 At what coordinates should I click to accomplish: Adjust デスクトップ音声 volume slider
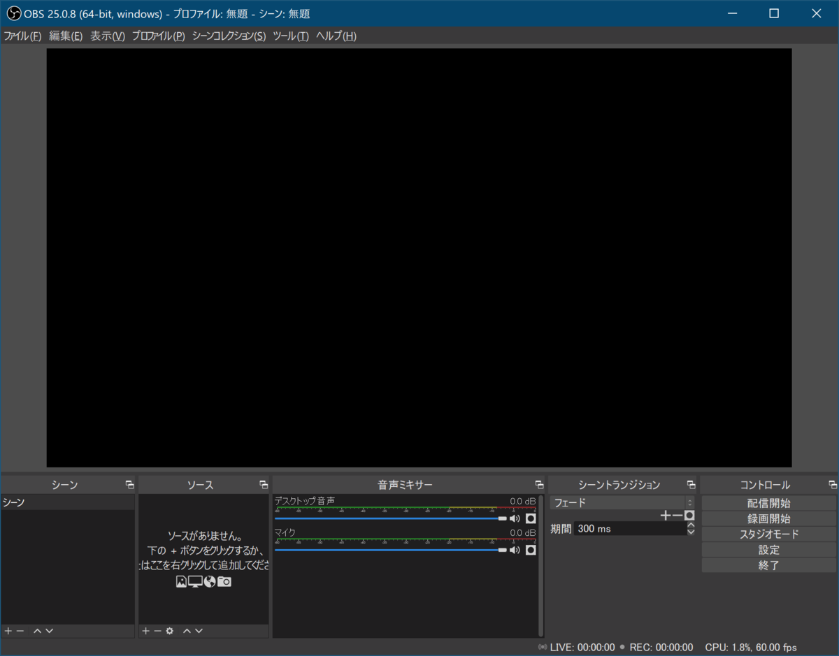390,518
